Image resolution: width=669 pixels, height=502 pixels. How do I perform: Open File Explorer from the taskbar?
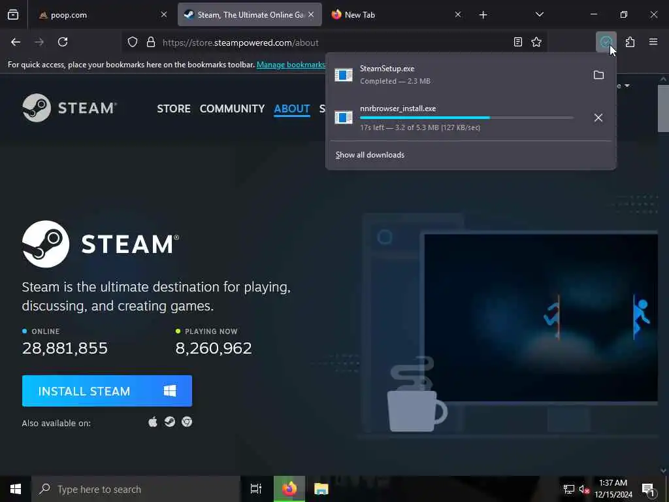point(321,489)
